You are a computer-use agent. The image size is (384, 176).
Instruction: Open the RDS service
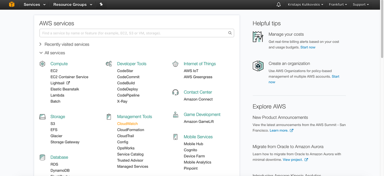tap(54, 165)
